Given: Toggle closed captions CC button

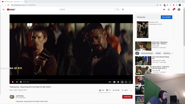Looking at the screenshot, I should click(x=114, y=82).
